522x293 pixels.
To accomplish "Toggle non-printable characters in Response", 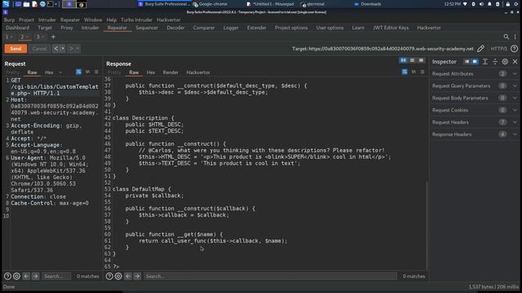I will [x=414, y=72].
